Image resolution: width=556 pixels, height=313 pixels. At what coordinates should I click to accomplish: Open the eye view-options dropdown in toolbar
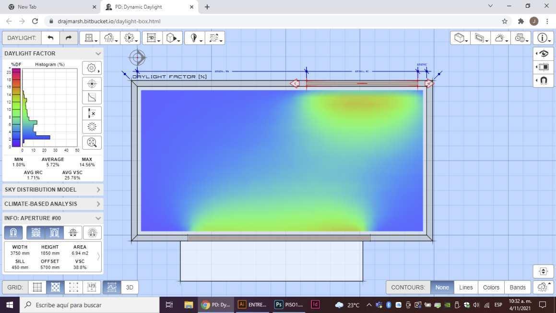153,38
